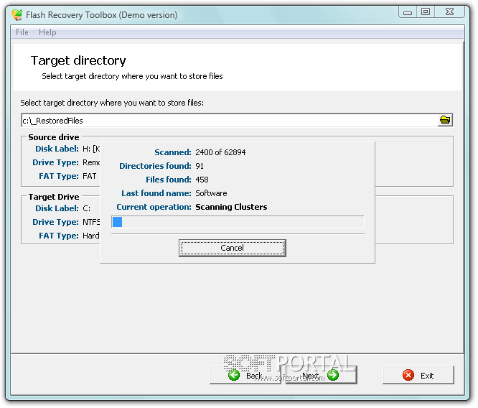Proceed with the Next button

click(321, 376)
